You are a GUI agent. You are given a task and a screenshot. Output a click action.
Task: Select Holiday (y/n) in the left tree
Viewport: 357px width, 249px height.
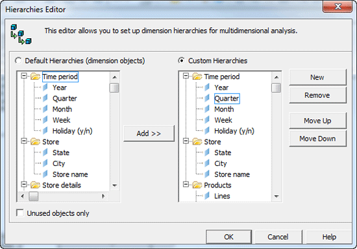(73, 131)
